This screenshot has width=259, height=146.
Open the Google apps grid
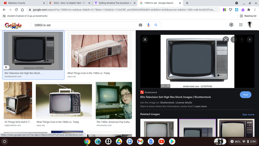tap(241, 25)
